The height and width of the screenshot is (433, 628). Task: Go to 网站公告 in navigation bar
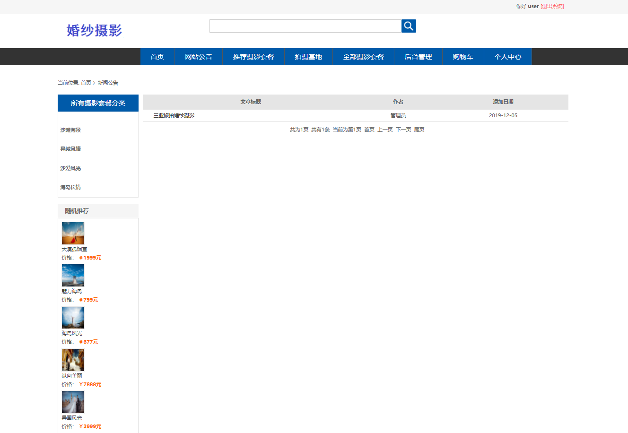click(199, 57)
